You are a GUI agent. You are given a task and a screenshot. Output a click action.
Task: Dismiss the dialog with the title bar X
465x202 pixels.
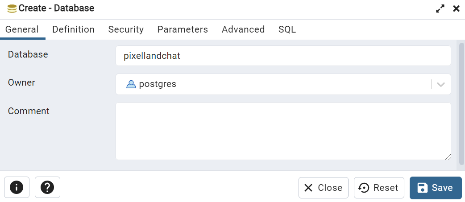pyautogui.click(x=457, y=8)
